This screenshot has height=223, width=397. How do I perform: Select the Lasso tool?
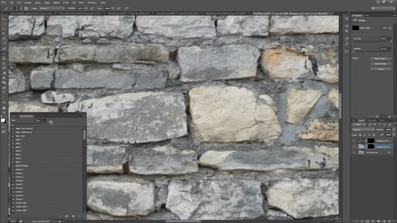click(4, 29)
